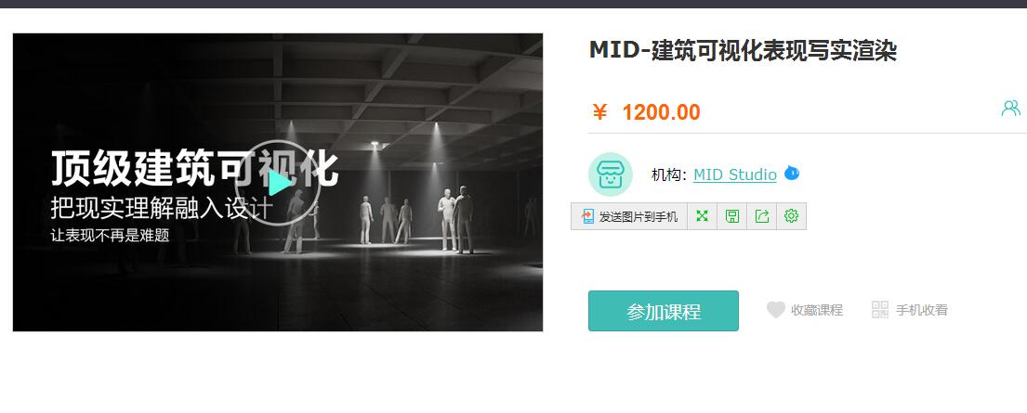Screen dimensions: 1027x413
Task: Click the 顶级建筑可视化 headline on the video
Action: click(194, 169)
